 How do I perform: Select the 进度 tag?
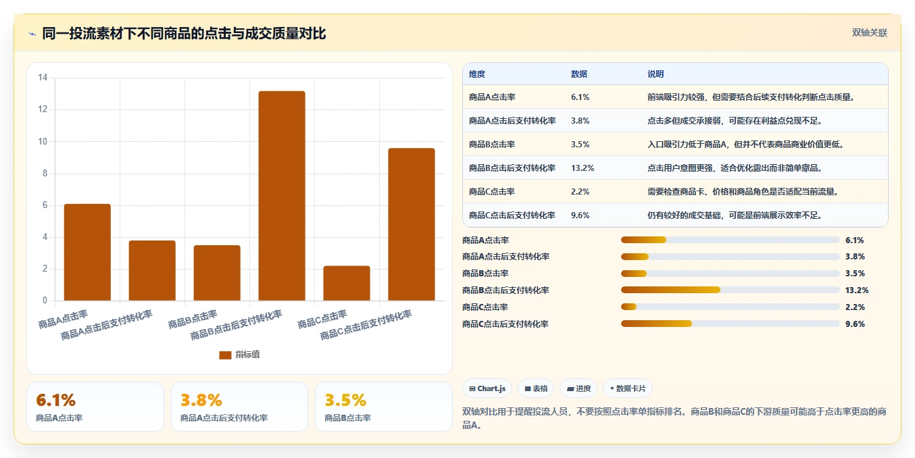[578, 388]
